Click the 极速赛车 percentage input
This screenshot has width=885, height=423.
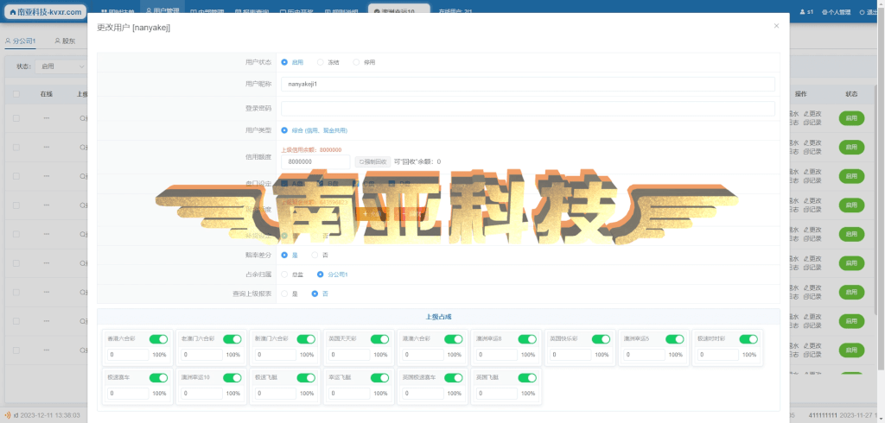128,393
